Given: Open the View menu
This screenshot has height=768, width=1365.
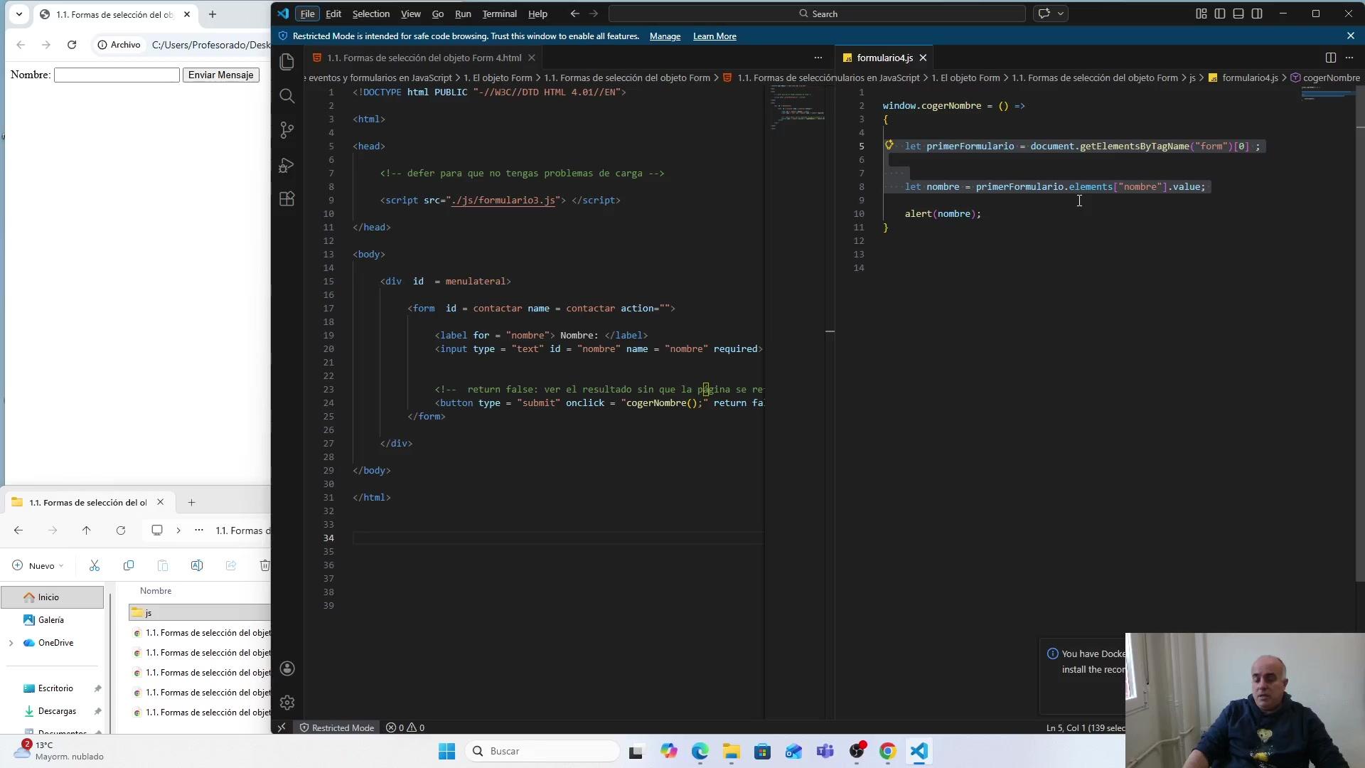Looking at the screenshot, I should click(x=411, y=14).
